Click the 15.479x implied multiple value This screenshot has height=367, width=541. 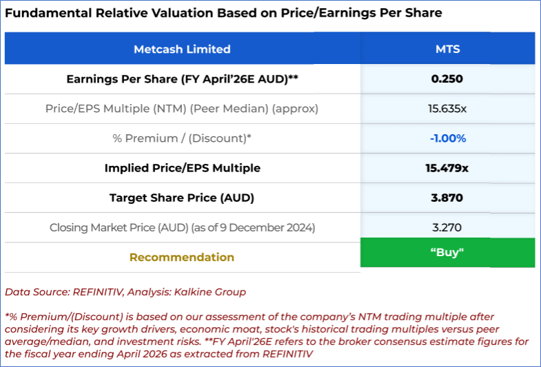[447, 168]
